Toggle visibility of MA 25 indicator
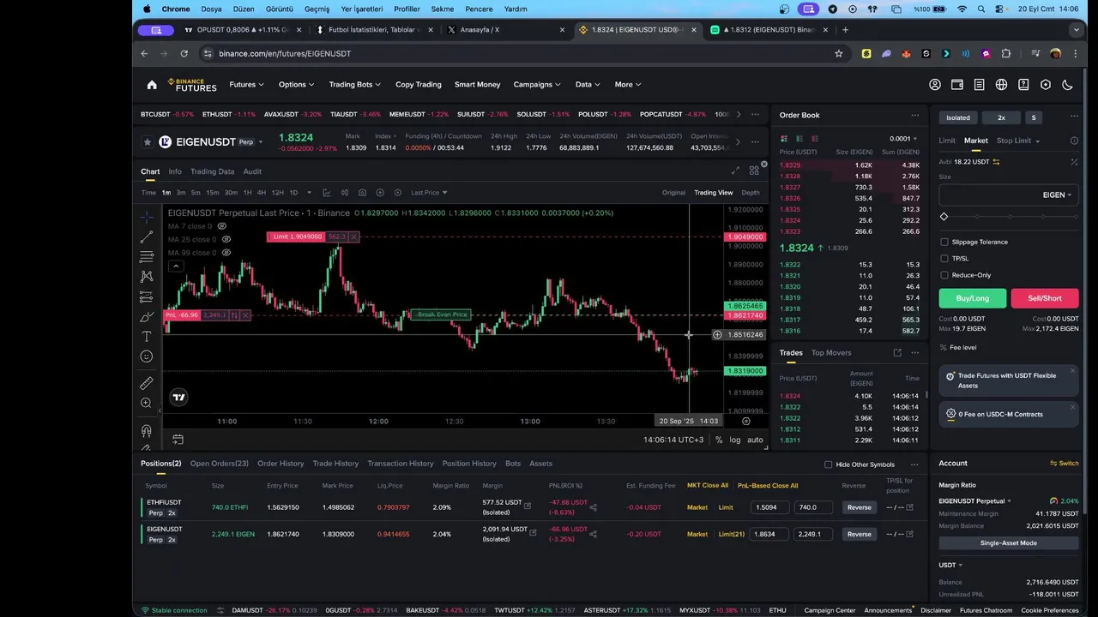1098x617 pixels. [x=226, y=239]
